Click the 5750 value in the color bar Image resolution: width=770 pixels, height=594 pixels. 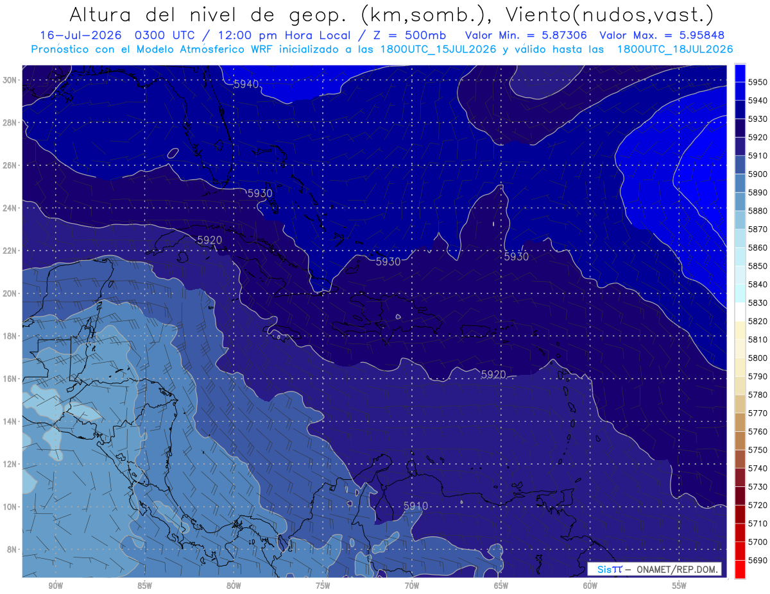(x=758, y=450)
